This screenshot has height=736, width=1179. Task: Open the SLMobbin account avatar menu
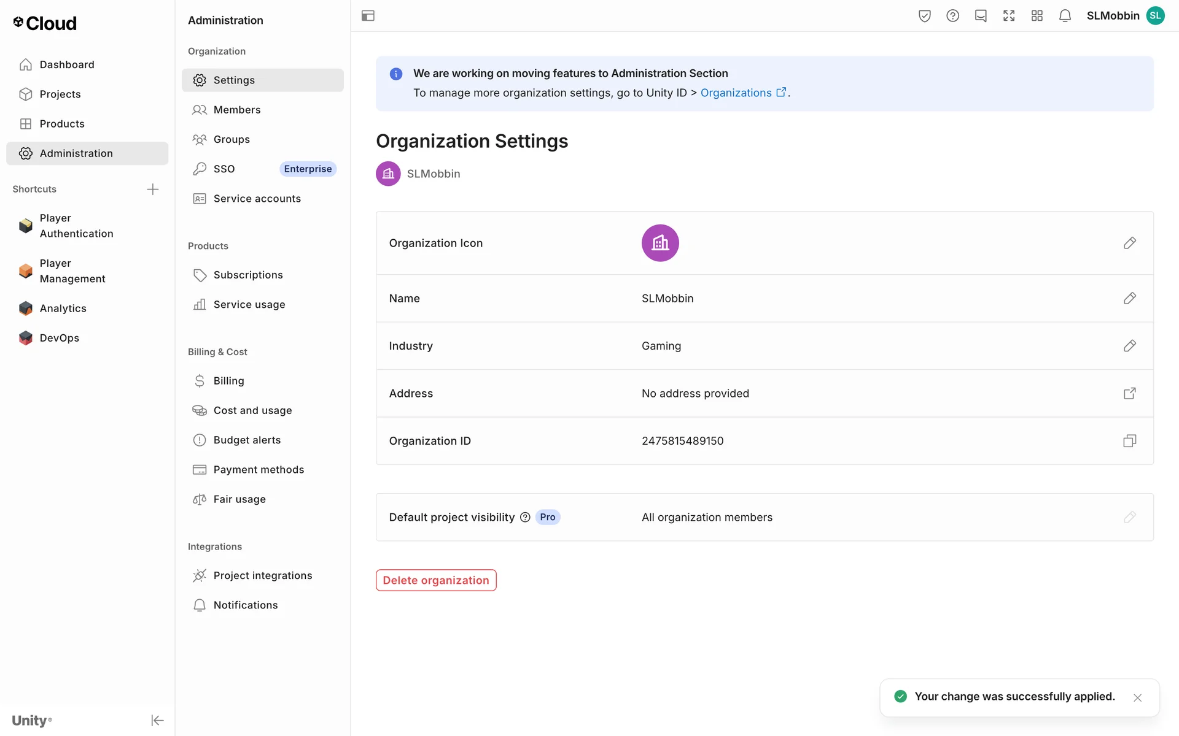pyautogui.click(x=1155, y=16)
